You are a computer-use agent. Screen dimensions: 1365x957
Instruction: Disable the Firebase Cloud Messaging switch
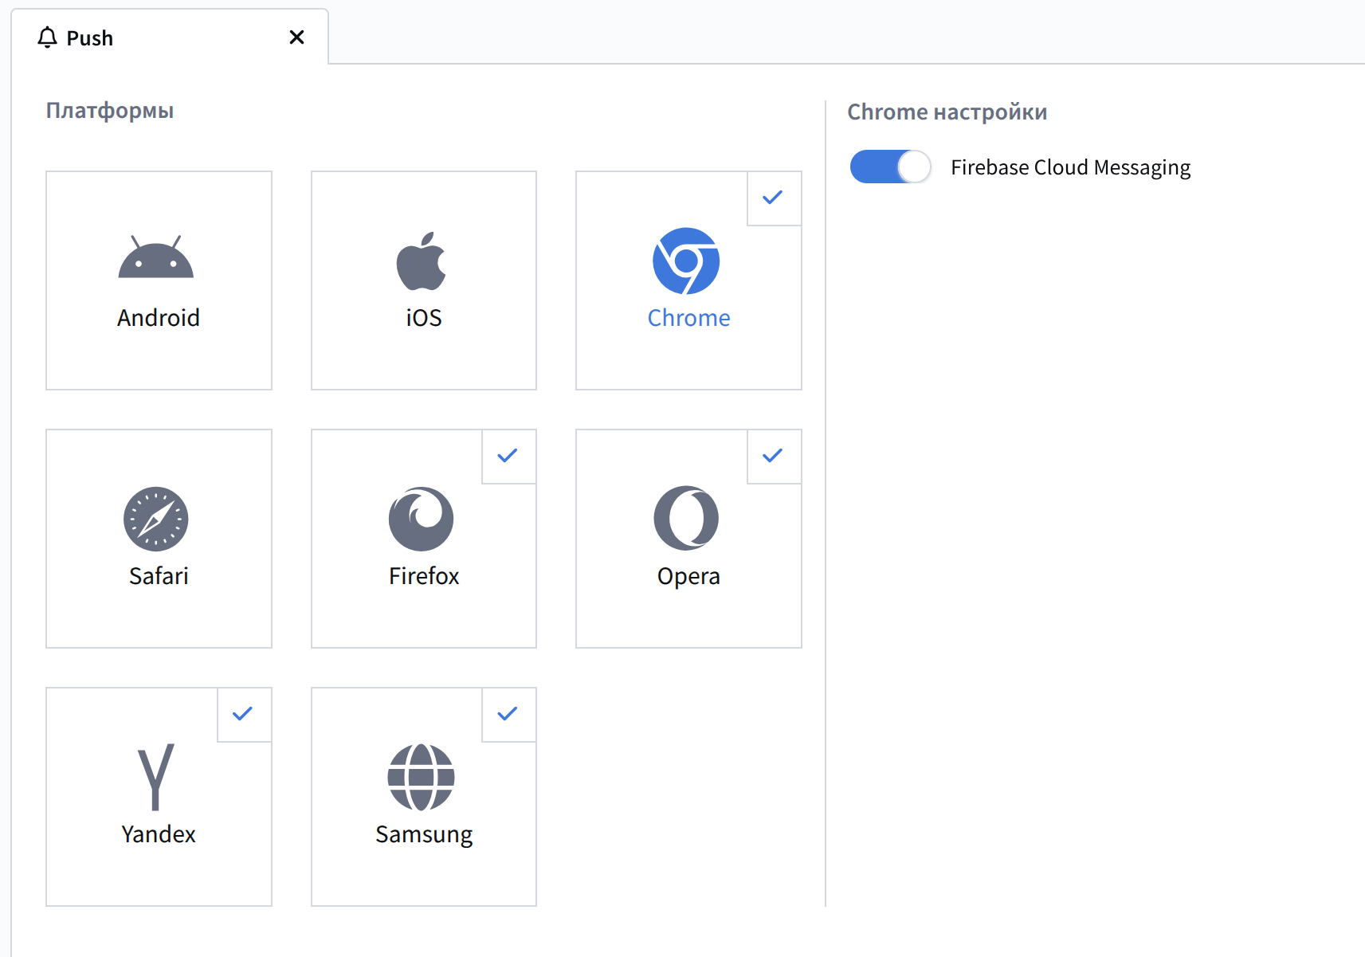[891, 167]
